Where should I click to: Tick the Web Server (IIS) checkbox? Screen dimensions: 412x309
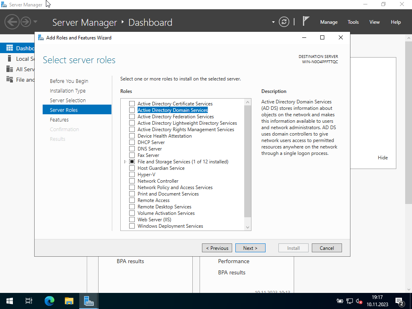132,219
